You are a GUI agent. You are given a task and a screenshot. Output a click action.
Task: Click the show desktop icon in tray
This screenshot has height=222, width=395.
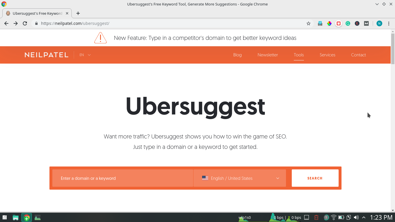click(307, 217)
